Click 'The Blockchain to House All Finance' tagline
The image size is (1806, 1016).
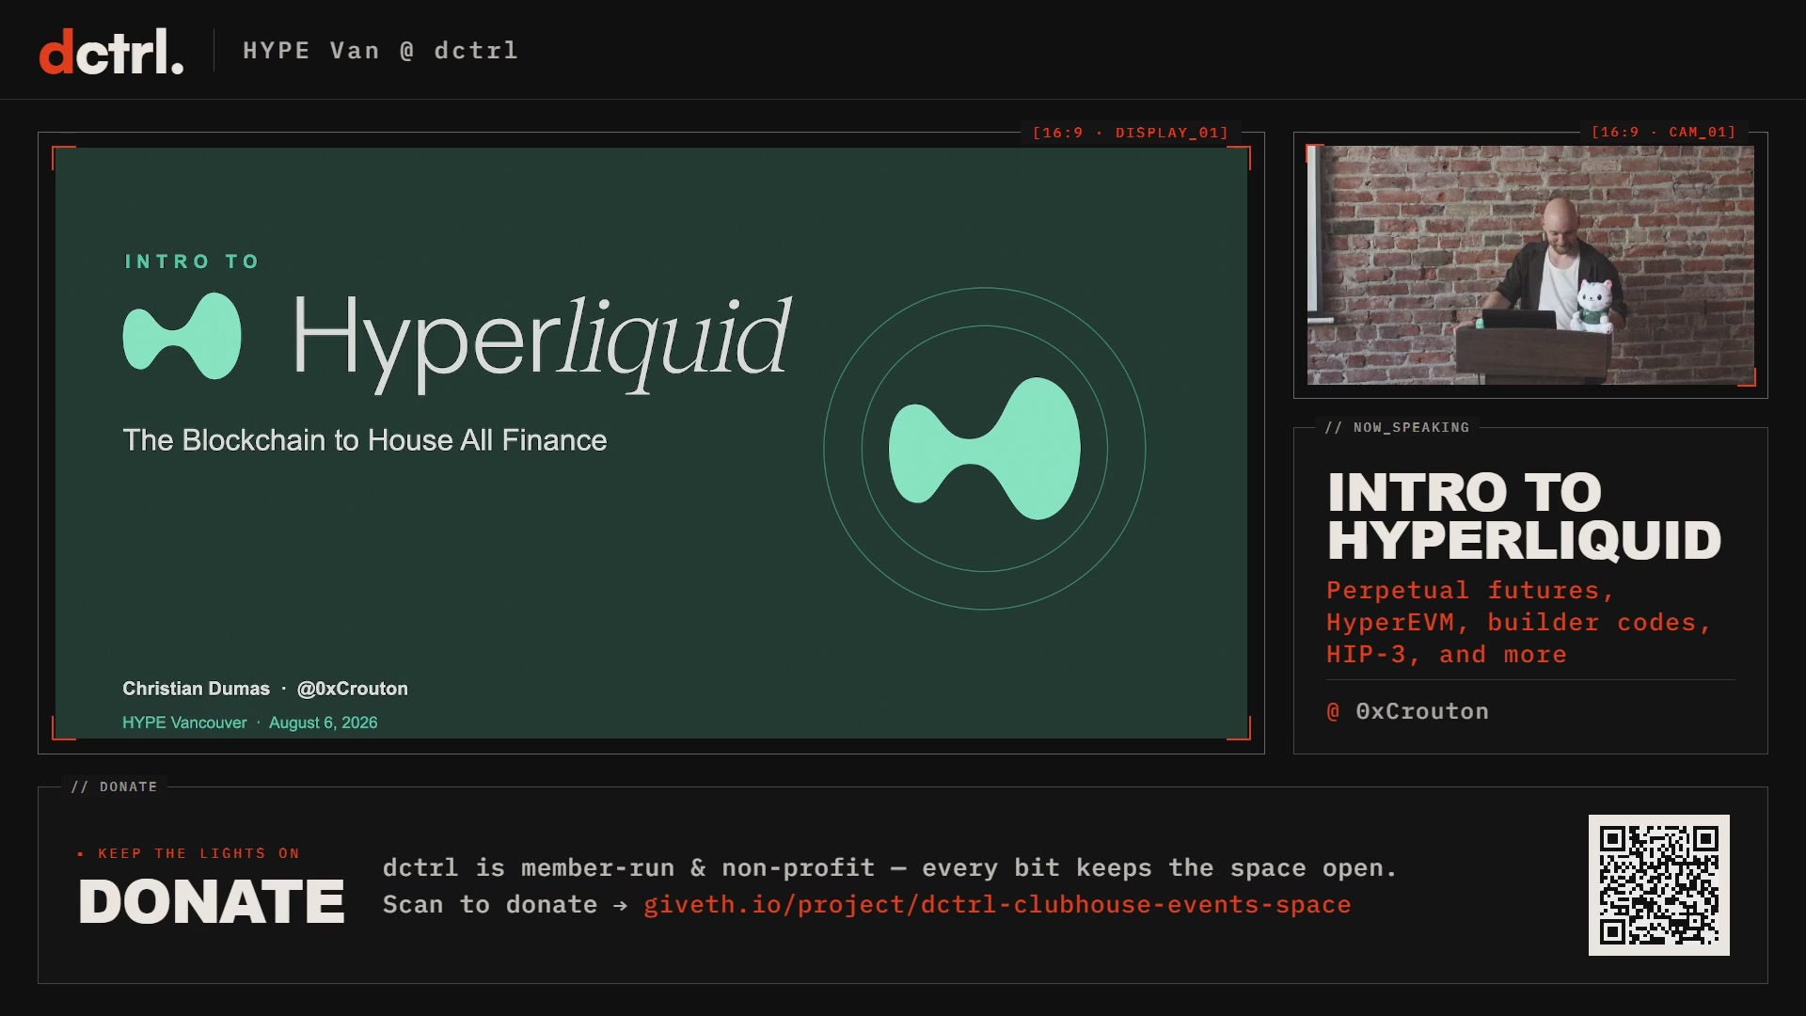(365, 440)
